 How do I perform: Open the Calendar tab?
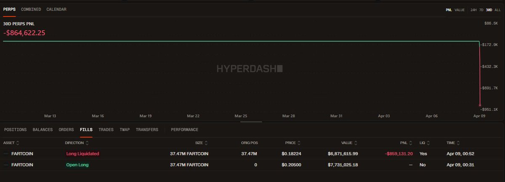pyautogui.click(x=56, y=9)
